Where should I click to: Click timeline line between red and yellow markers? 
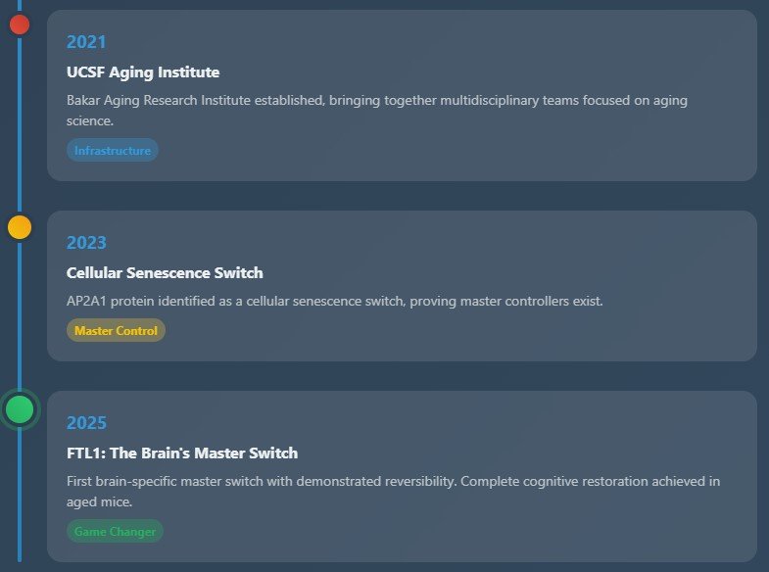tap(20, 127)
